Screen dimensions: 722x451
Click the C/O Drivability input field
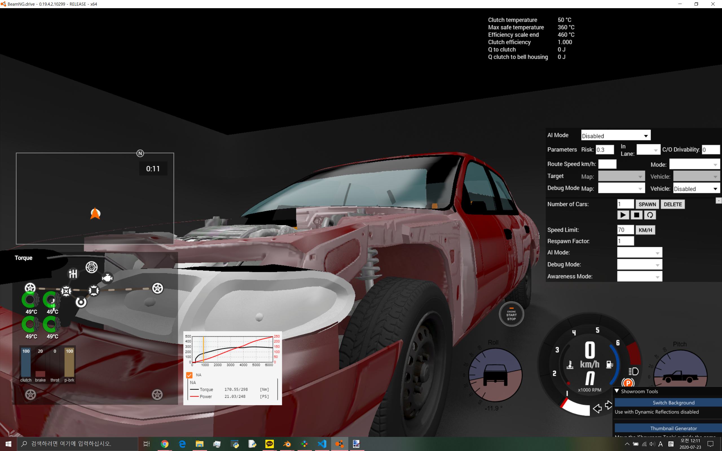point(711,150)
